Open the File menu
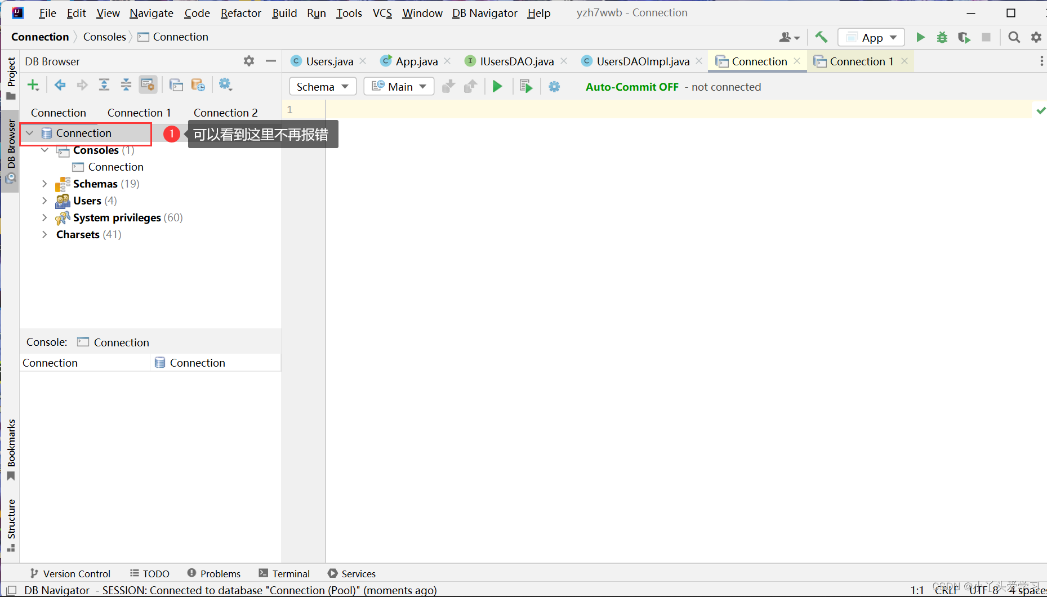The width and height of the screenshot is (1047, 597). (47, 13)
